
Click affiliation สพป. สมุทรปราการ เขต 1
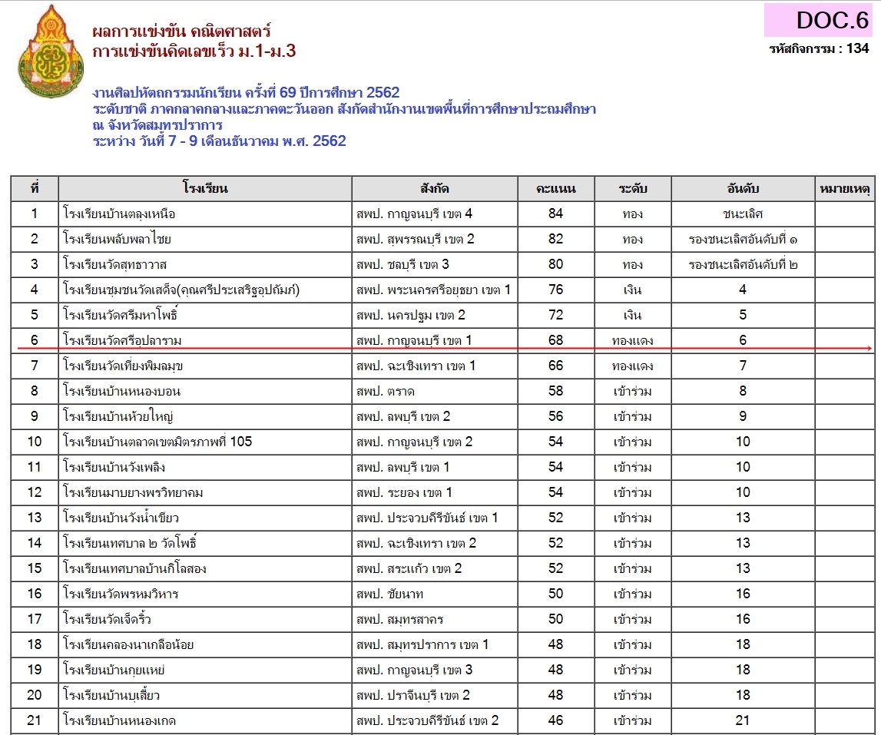pos(422,644)
